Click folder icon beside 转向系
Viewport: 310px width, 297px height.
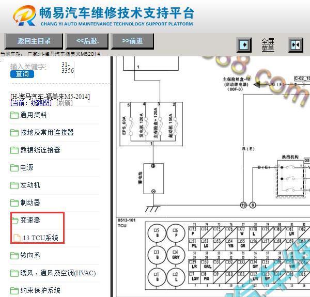14,256
